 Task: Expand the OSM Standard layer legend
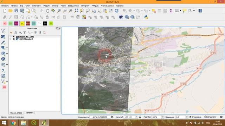click(11, 39)
